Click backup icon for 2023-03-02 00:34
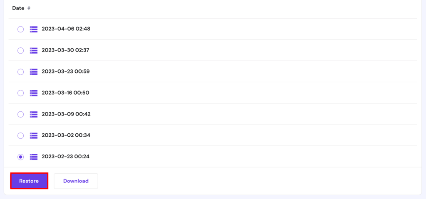This screenshot has height=199, width=426. 34,135
